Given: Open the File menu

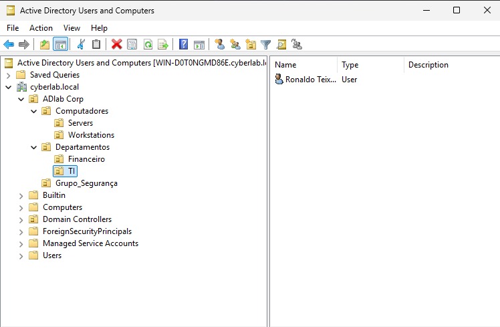Looking at the screenshot, I should [x=13, y=28].
